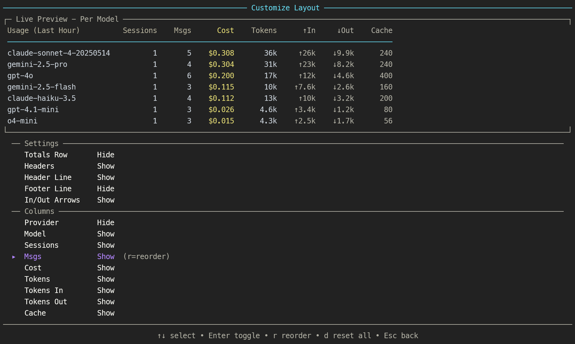Toggle the Tokens column in the Columns list
The height and width of the screenshot is (344, 575).
(x=69, y=279)
